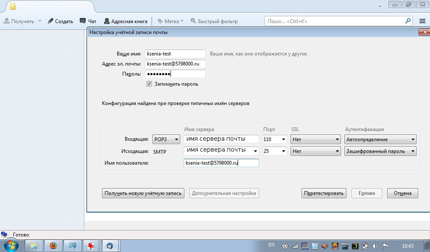Click the magnifier icon in the search box

(x=407, y=21)
